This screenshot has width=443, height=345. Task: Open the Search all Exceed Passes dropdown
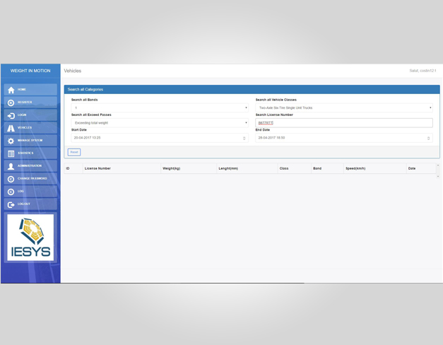[160, 123]
